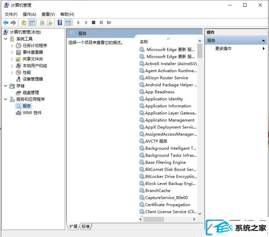Screen dimensions: 269x237
Task: Select Android Package Helper service
Action: [171, 85]
